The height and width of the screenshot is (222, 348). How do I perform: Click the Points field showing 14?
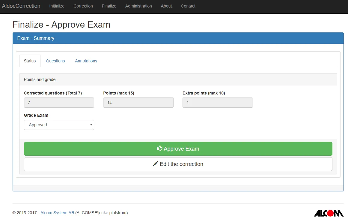point(138,103)
